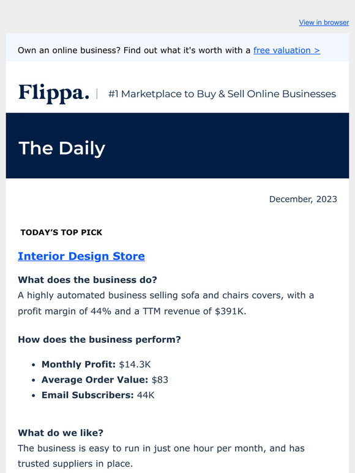Click the TODAY'S TOP PICK label

coord(61,232)
